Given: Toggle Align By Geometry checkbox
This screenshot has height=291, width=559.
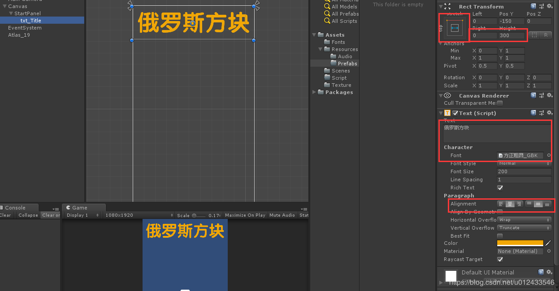Looking at the screenshot, I should [500, 211].
